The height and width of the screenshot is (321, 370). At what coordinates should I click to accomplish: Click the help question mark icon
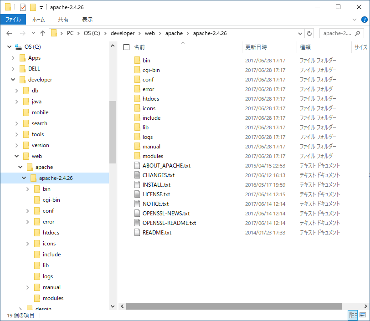[364, 20]
